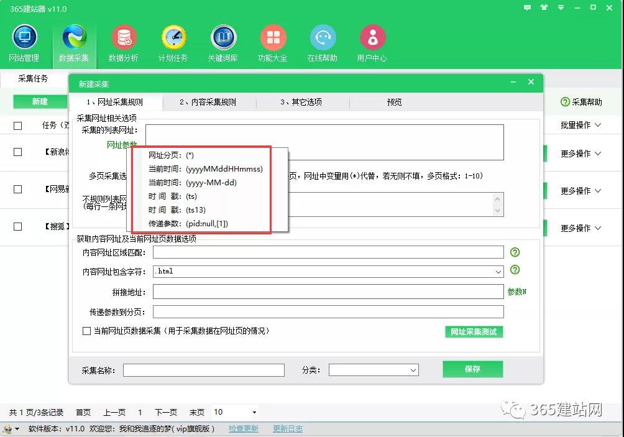The image size is (624, 437).
Task: Choose 当前时间 (yyyy-MM-dd) entry
Action: (x=193, y=183)
